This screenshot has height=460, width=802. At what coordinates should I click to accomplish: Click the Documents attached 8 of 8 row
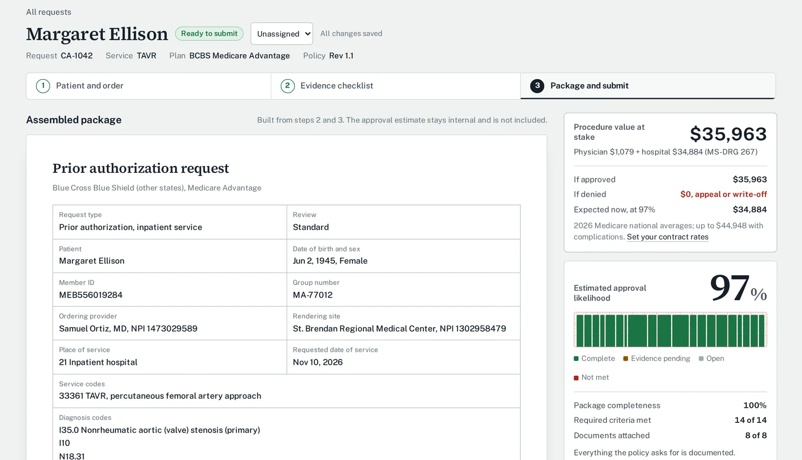[x=670, y=435]
